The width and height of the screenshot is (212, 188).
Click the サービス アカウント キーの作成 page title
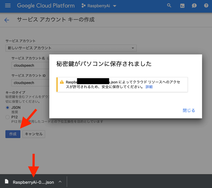tap(56, 20)
